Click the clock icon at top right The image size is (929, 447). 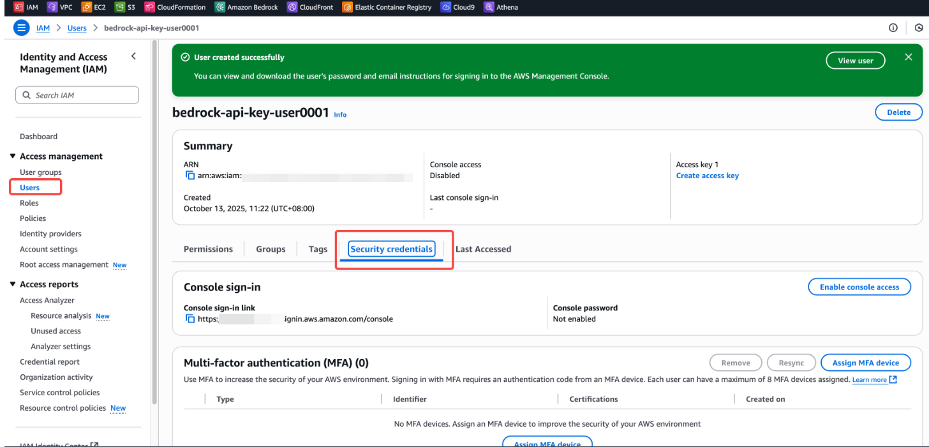click(919, 27)
